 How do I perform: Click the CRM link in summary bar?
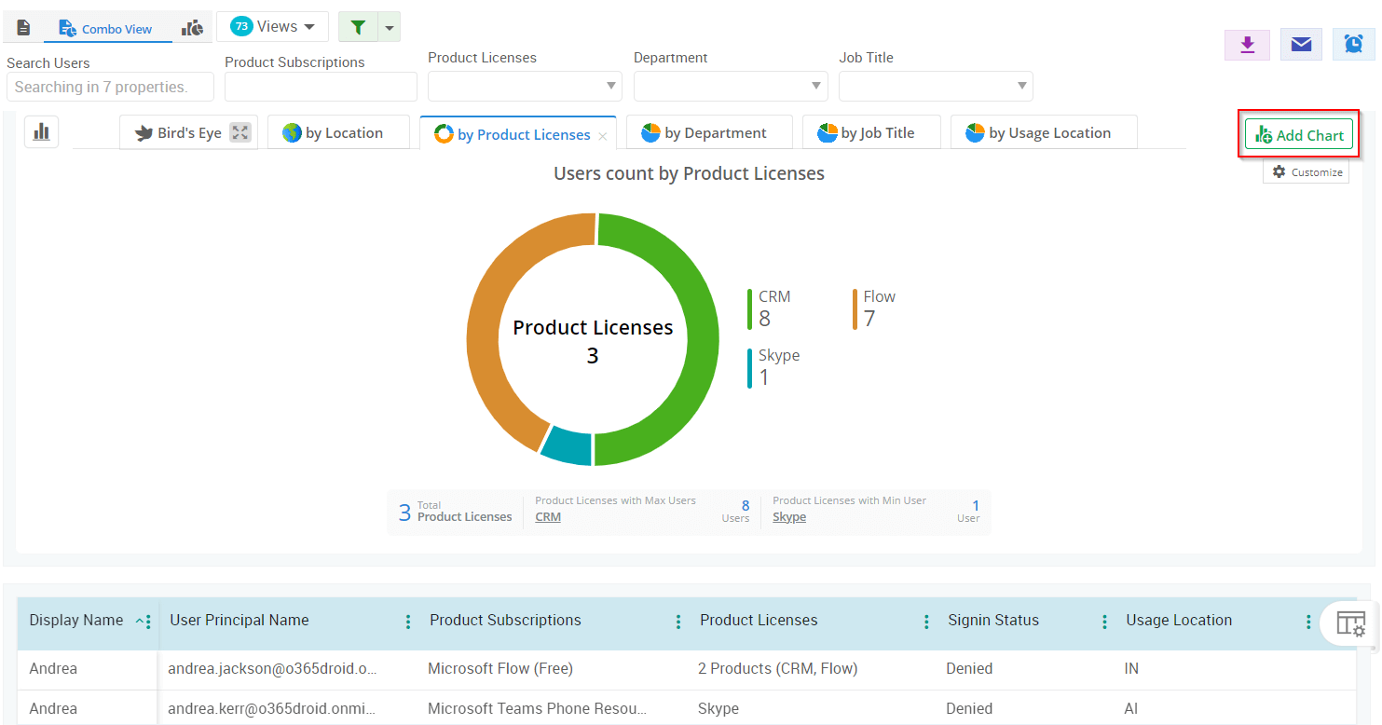coord(548,517)
